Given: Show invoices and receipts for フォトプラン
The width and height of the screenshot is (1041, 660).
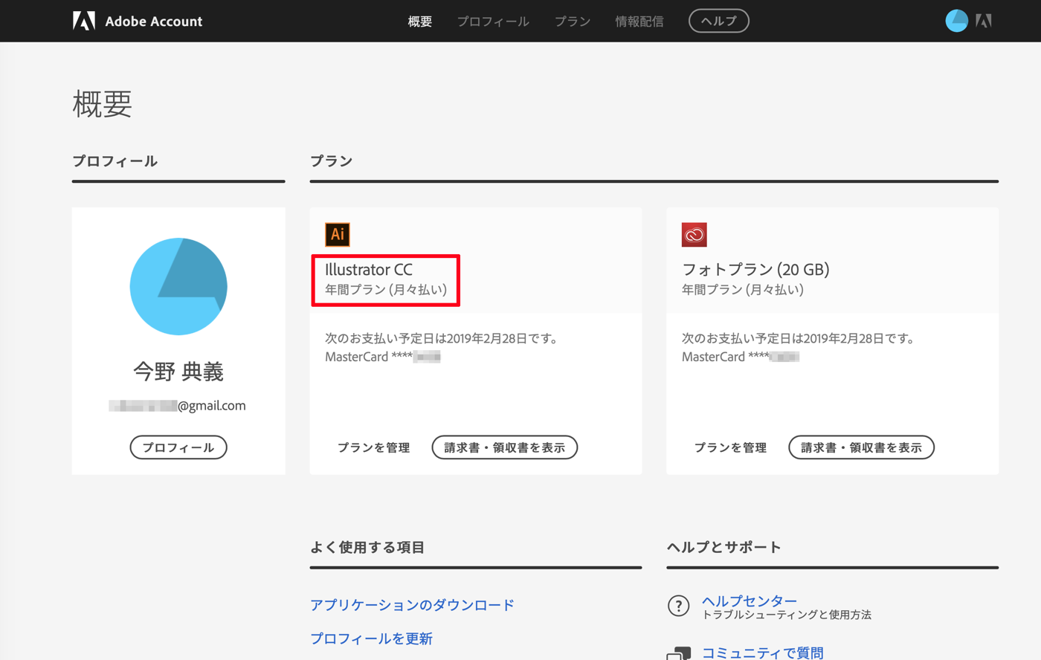Looking at the screenshot, I should coord(862,447).
